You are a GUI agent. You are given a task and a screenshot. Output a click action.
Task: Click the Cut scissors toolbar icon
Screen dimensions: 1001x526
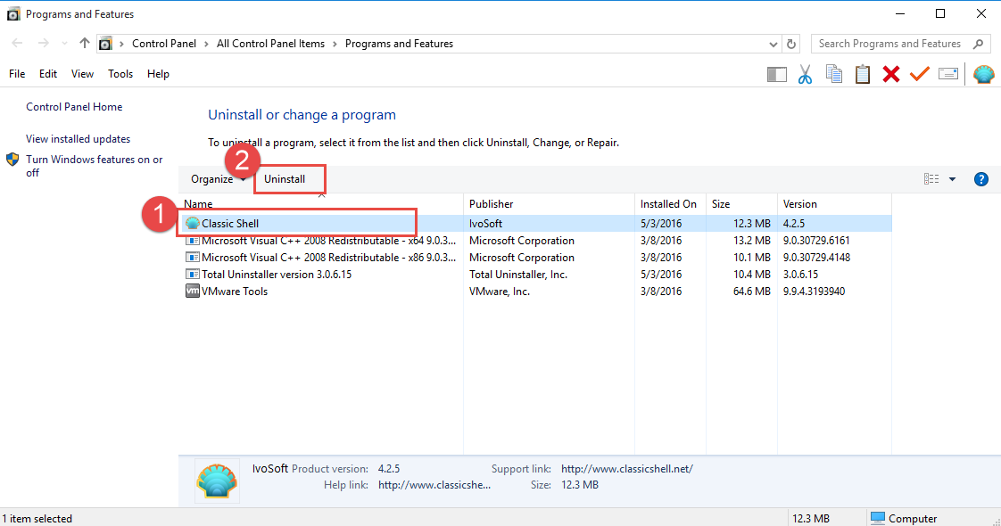[805, 75]
